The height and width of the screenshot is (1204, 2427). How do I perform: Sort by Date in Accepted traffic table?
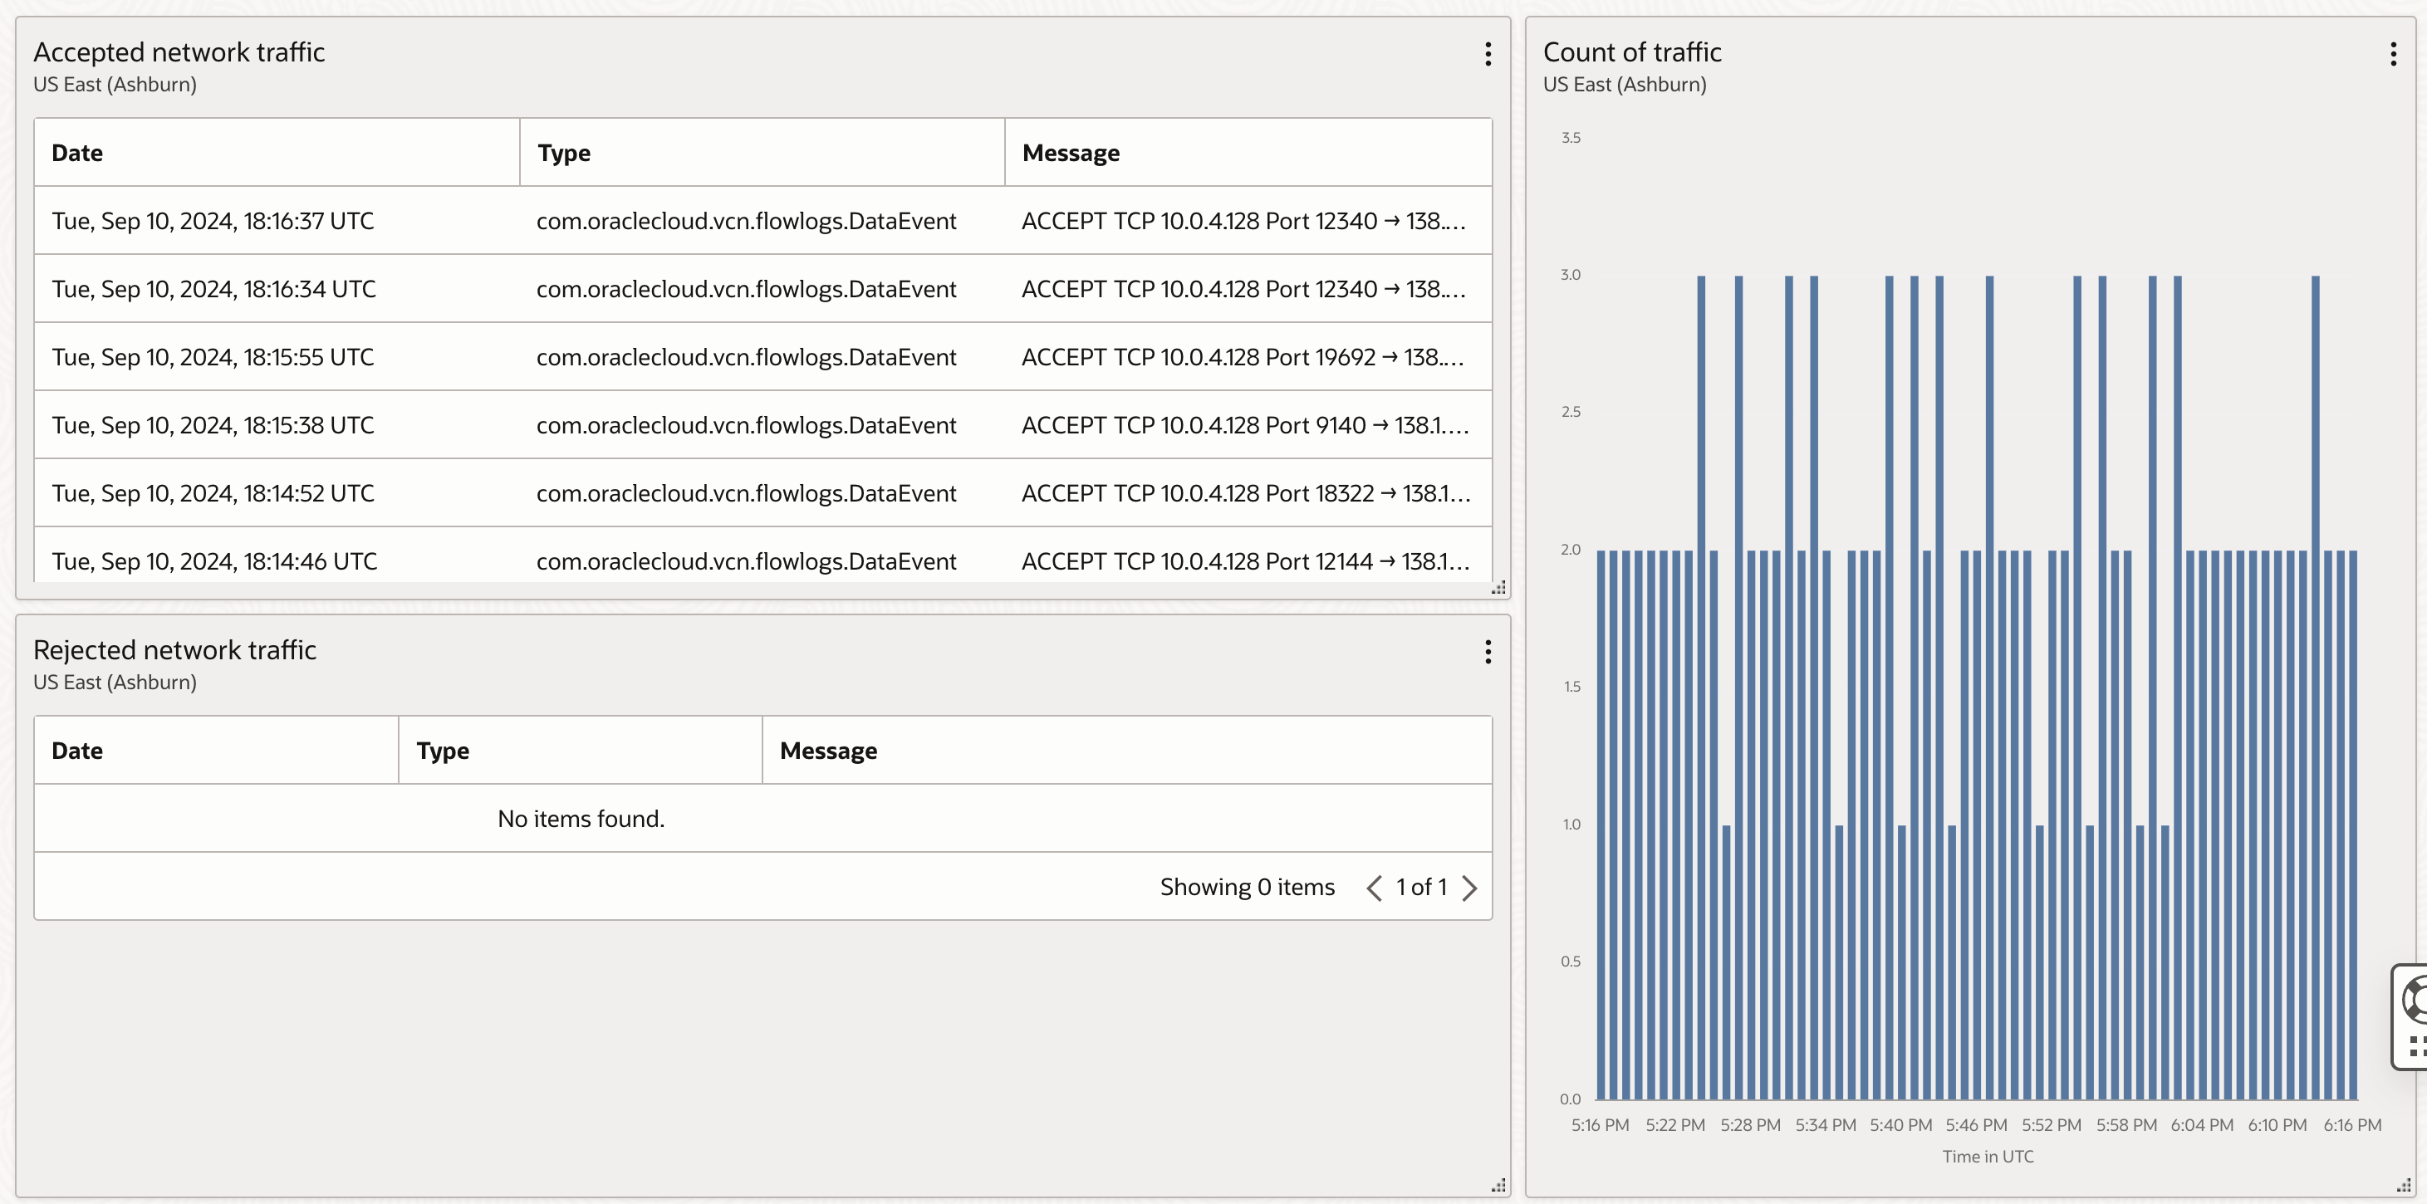[x=77, y=153]
